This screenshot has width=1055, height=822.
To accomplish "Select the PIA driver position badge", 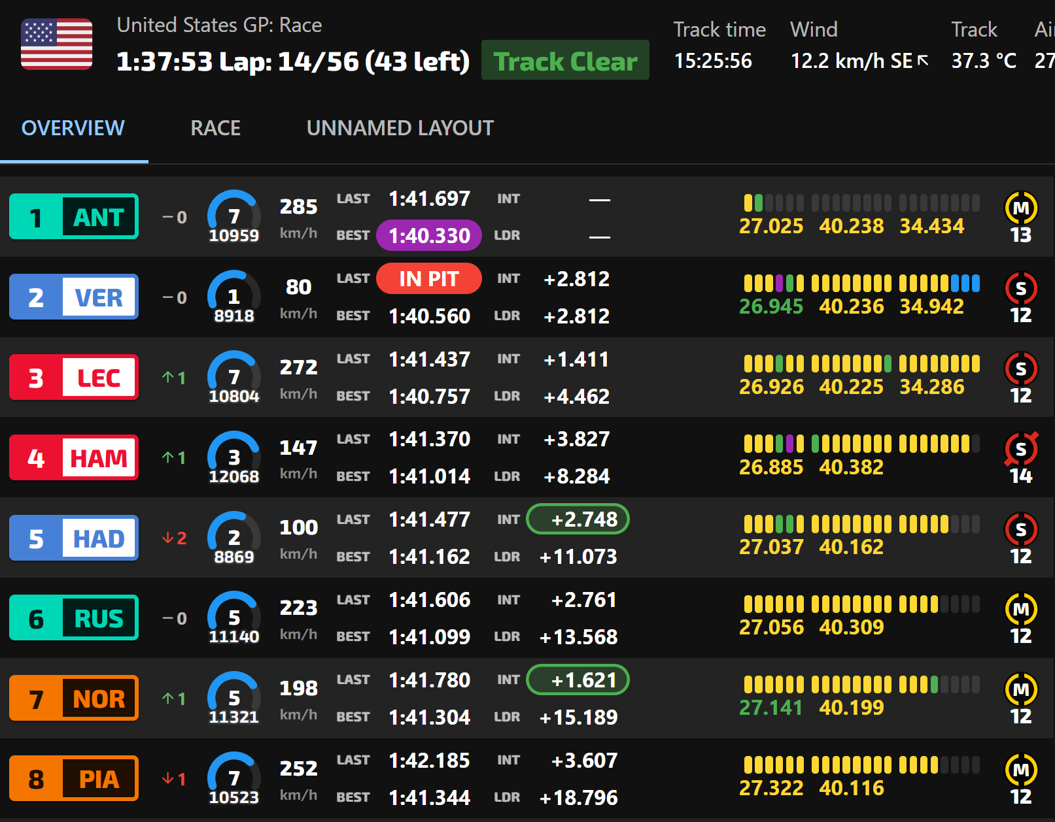I will [x=74, y=778].
